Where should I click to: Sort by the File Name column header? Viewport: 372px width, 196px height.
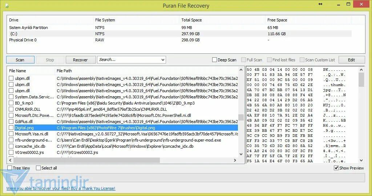coord(31,71)
